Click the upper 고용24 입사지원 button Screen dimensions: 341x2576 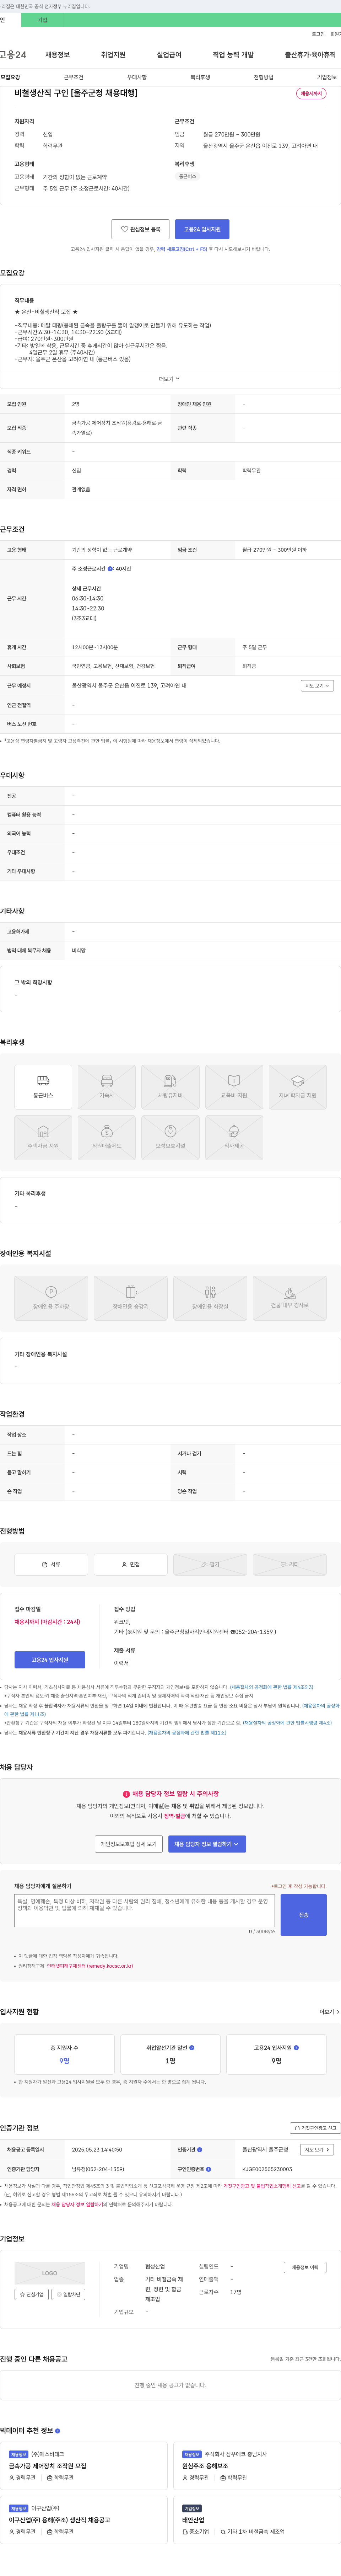tap(202, 229)
